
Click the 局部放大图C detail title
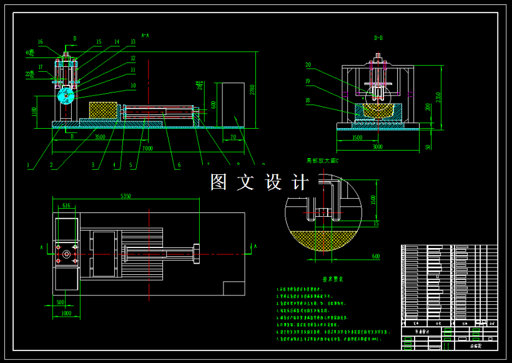(x=323, y=161)
